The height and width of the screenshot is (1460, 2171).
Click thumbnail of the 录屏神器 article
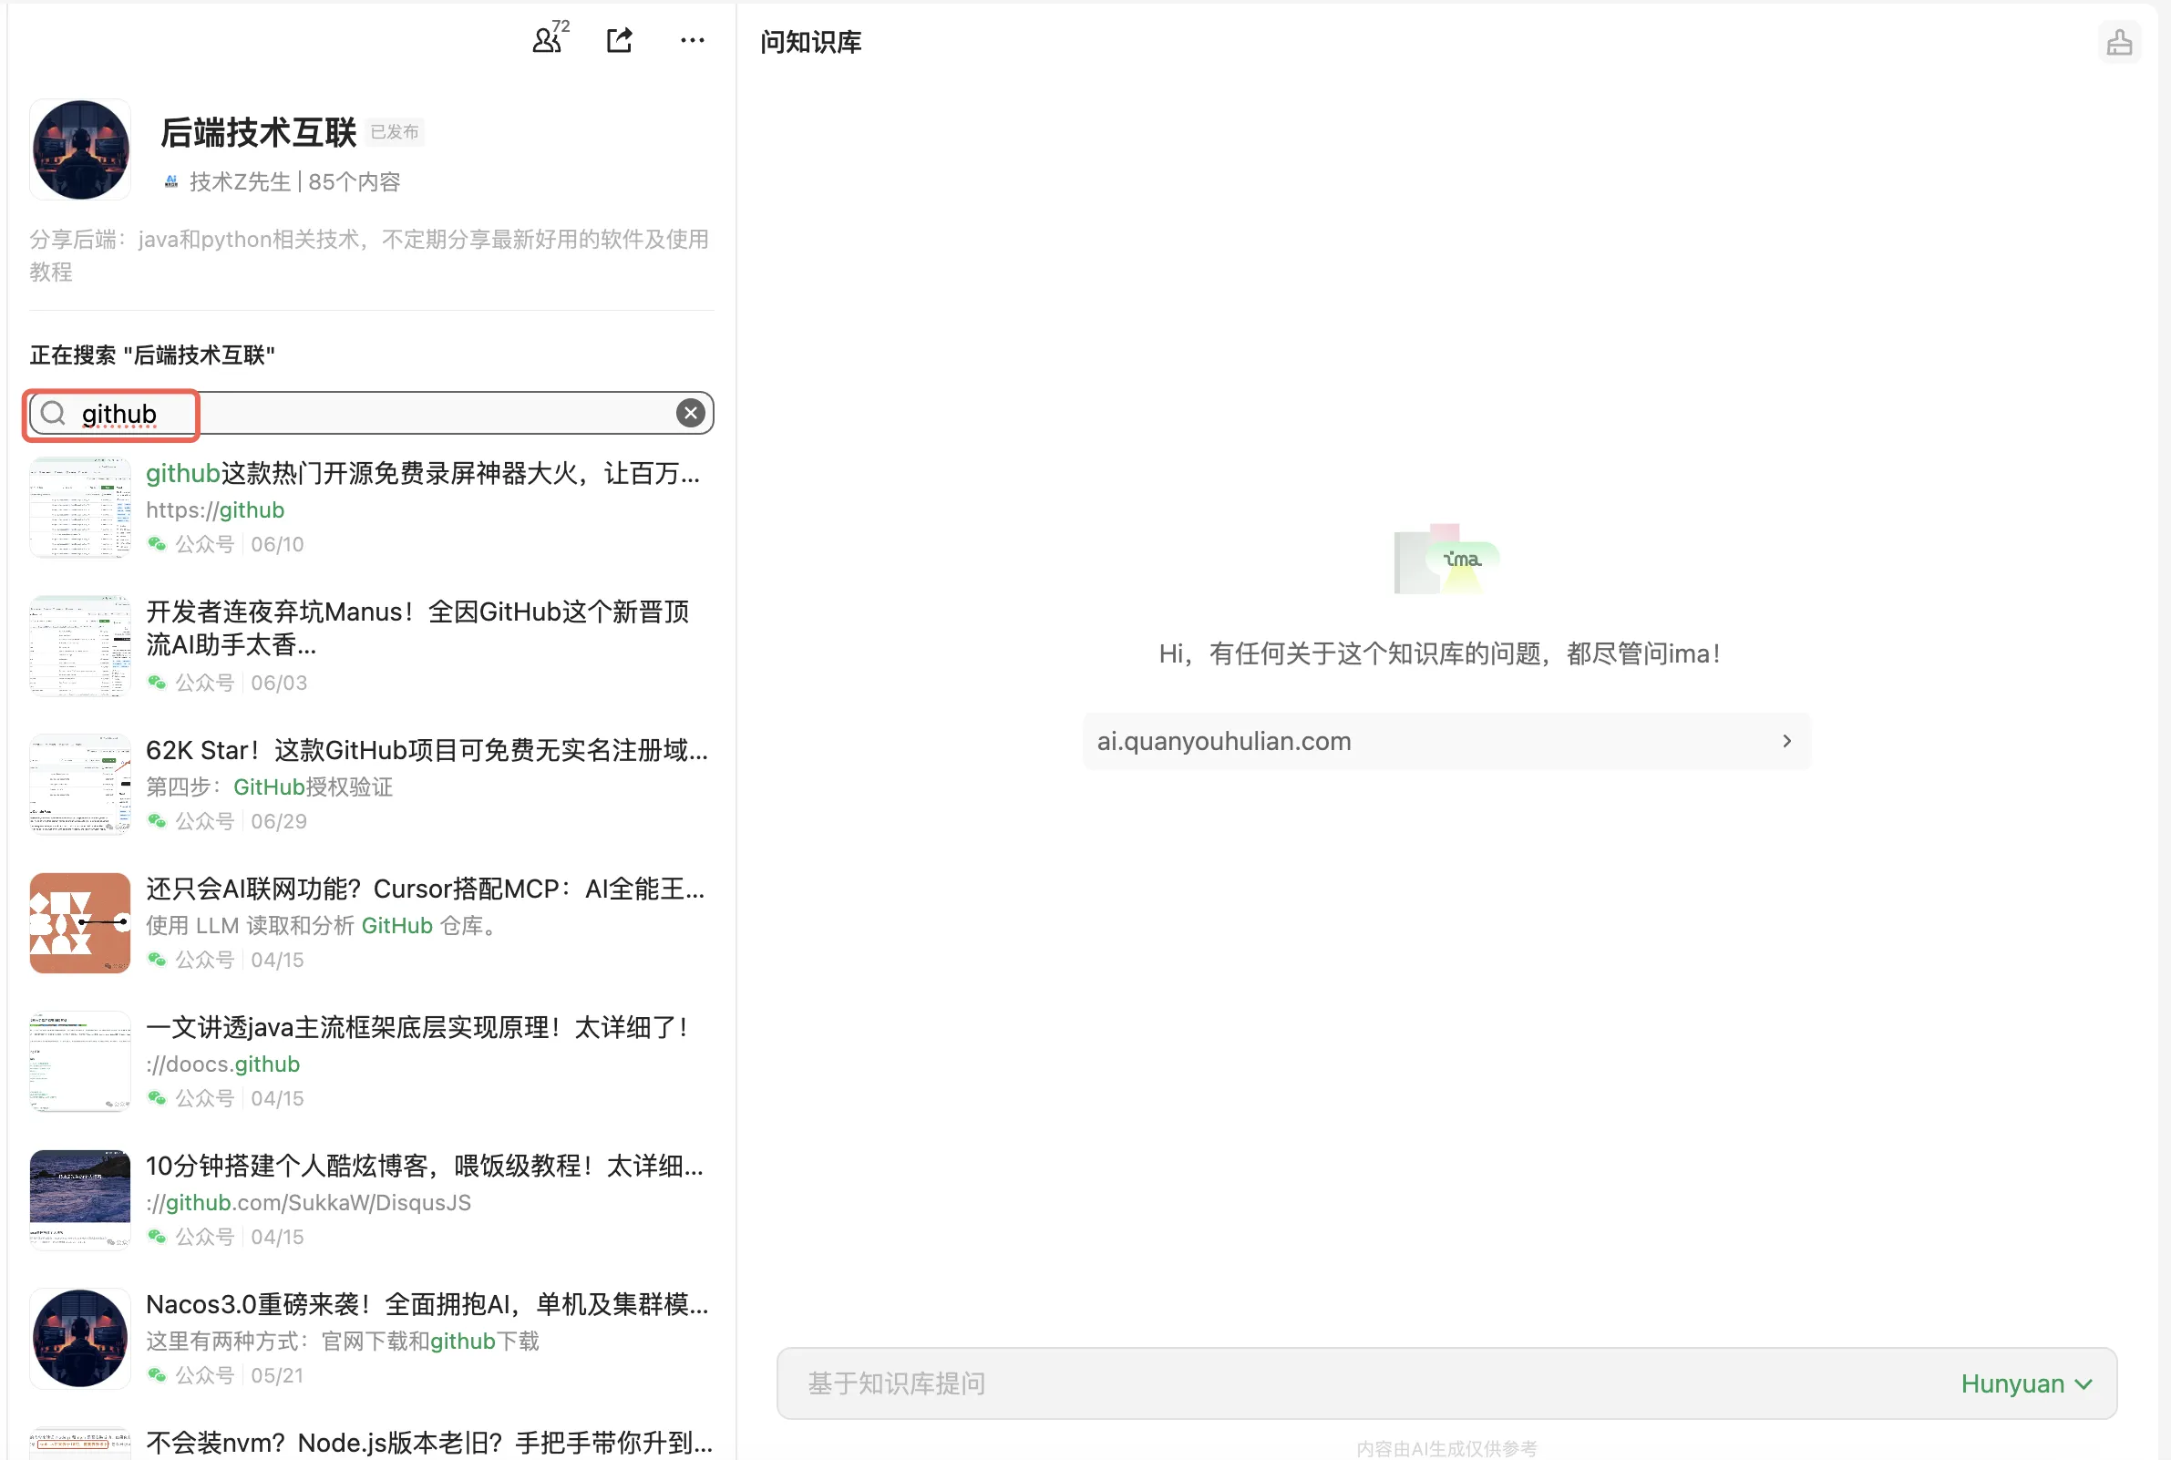click(80, 508)
